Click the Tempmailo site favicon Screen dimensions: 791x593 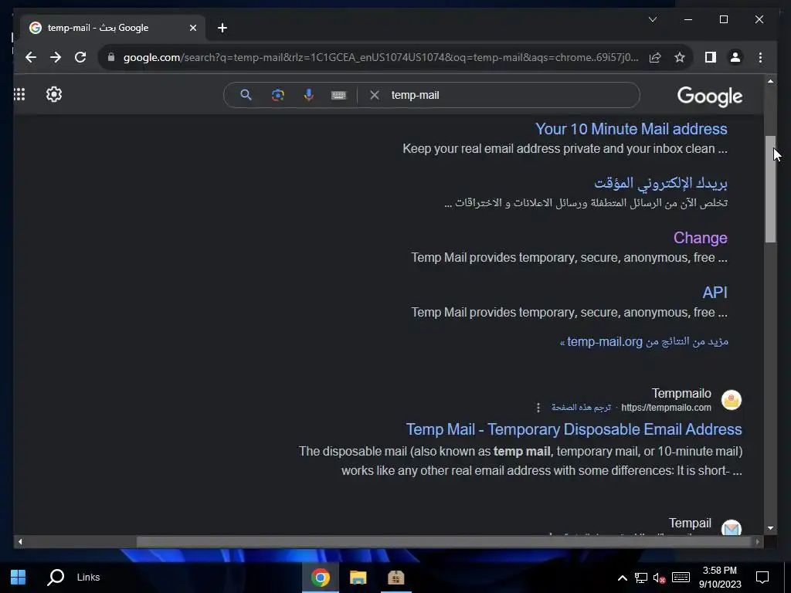pyautogui.click(x=732, y=401)
